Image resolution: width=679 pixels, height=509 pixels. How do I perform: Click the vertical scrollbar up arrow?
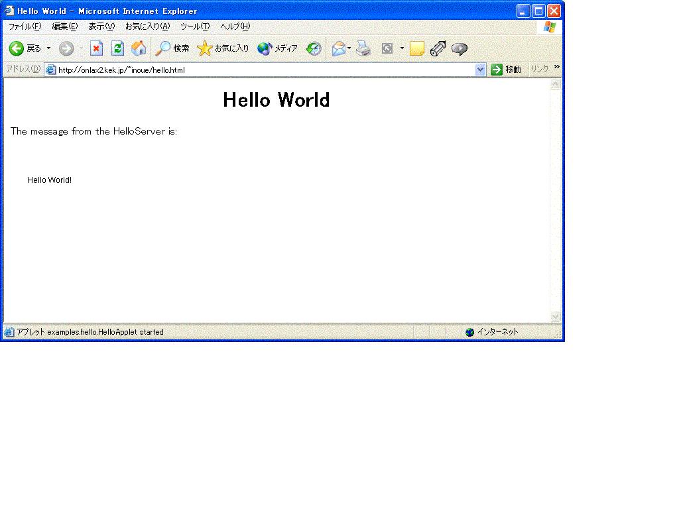pos(555,84)
